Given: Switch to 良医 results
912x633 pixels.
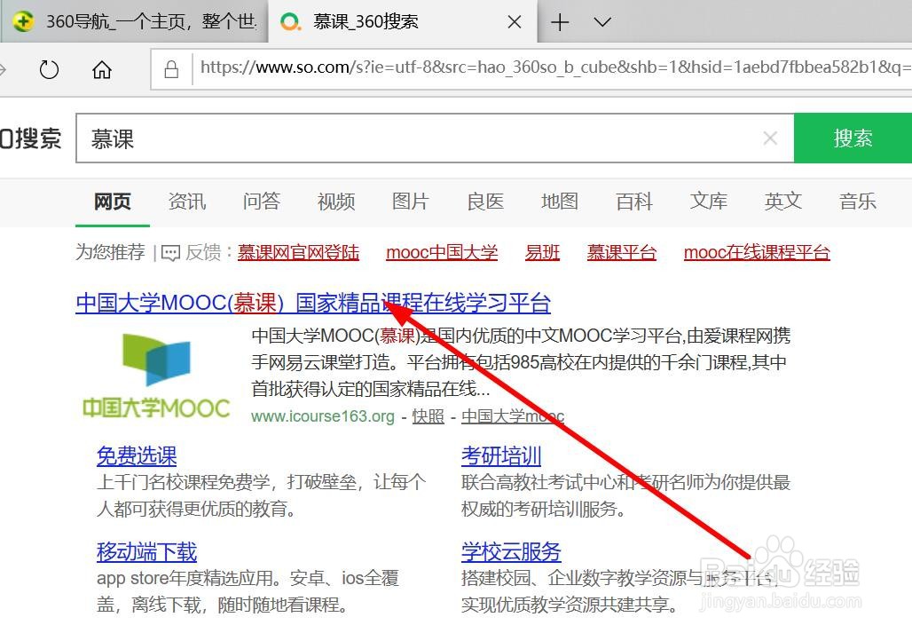Looking at the screenshot, I should [x=485, y=202].
